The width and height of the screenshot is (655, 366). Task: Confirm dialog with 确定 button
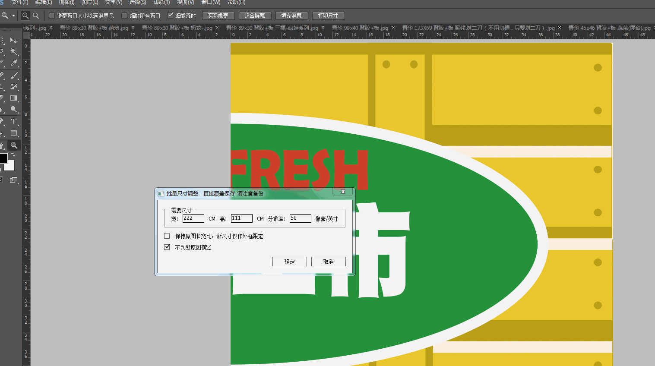(x=290, y=262)
